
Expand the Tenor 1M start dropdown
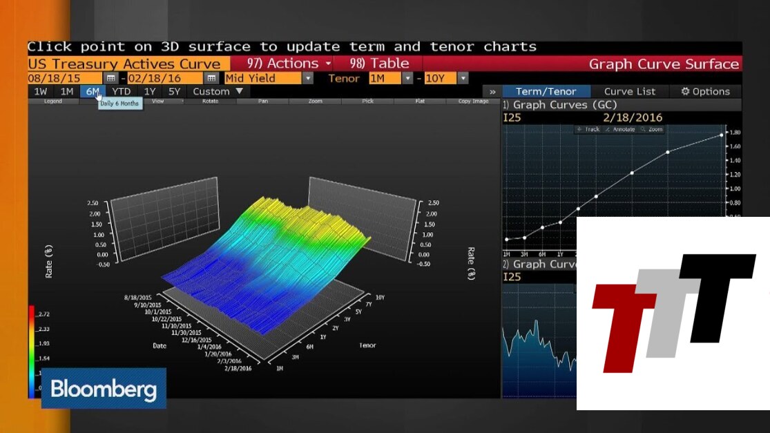tap(408, 78)
